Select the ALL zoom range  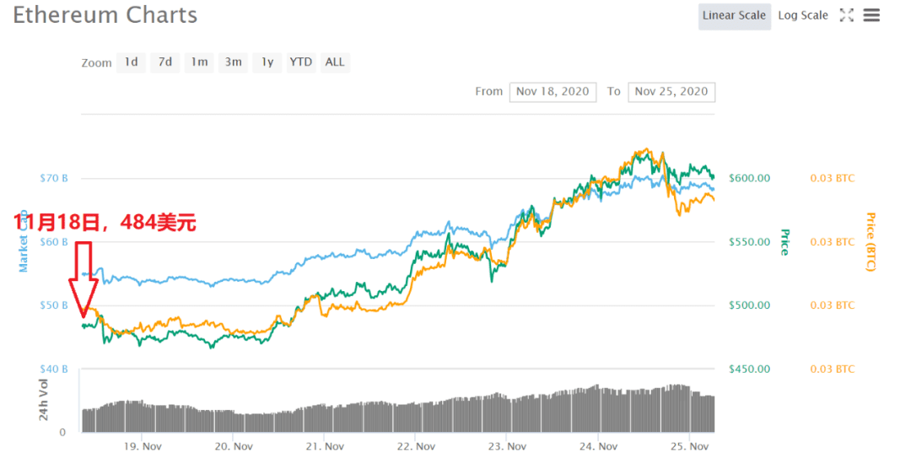click(335, 62)
